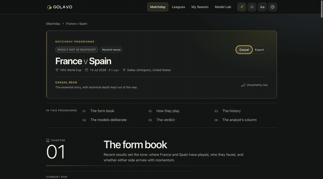Click the page vertical scrollbar
Image resolution: width=323 pixels, height=179 pixels.
322,9
